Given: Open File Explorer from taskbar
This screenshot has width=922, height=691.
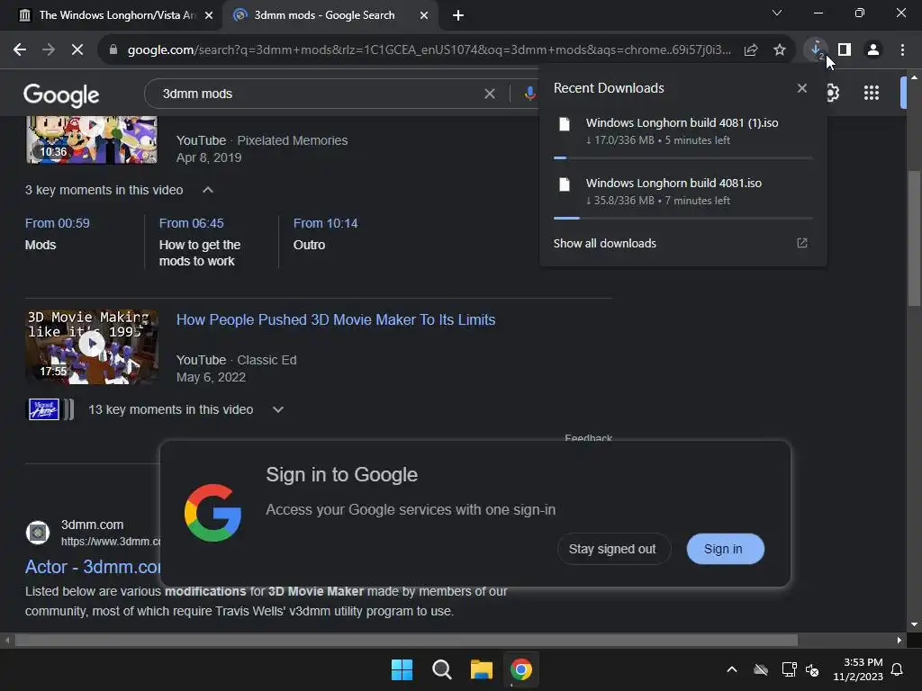Looking at the screenshot, I should (481, 669).
